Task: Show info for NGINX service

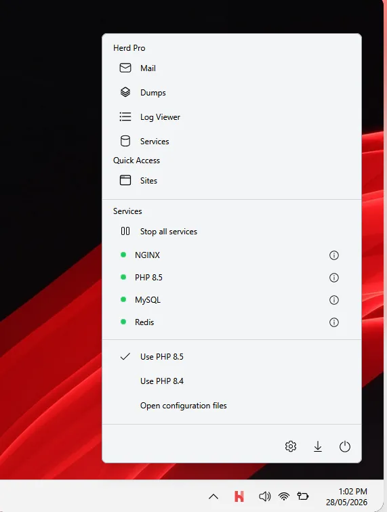Action: (x=333, y=255)
